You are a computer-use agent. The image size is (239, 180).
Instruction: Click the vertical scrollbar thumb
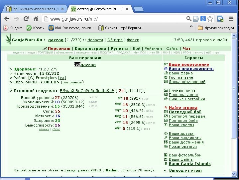(x=234, y=89)
